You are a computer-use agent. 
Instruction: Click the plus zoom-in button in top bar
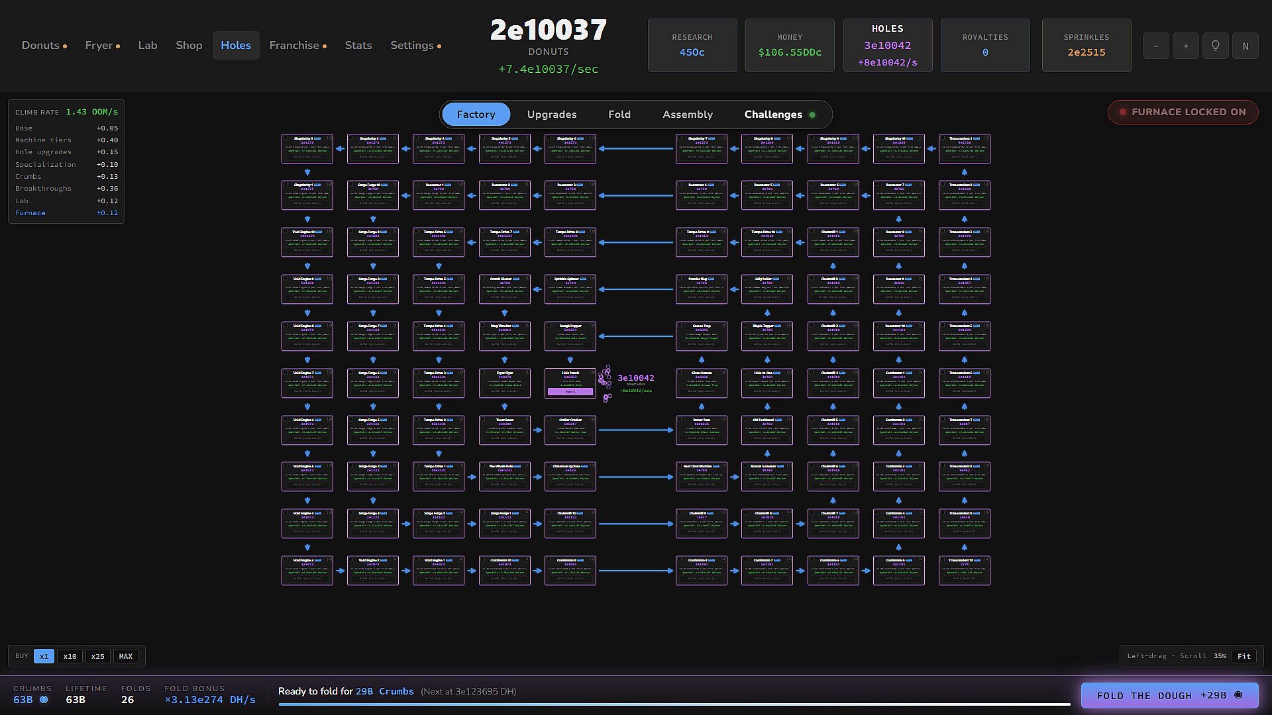[x=1185, y=46]
